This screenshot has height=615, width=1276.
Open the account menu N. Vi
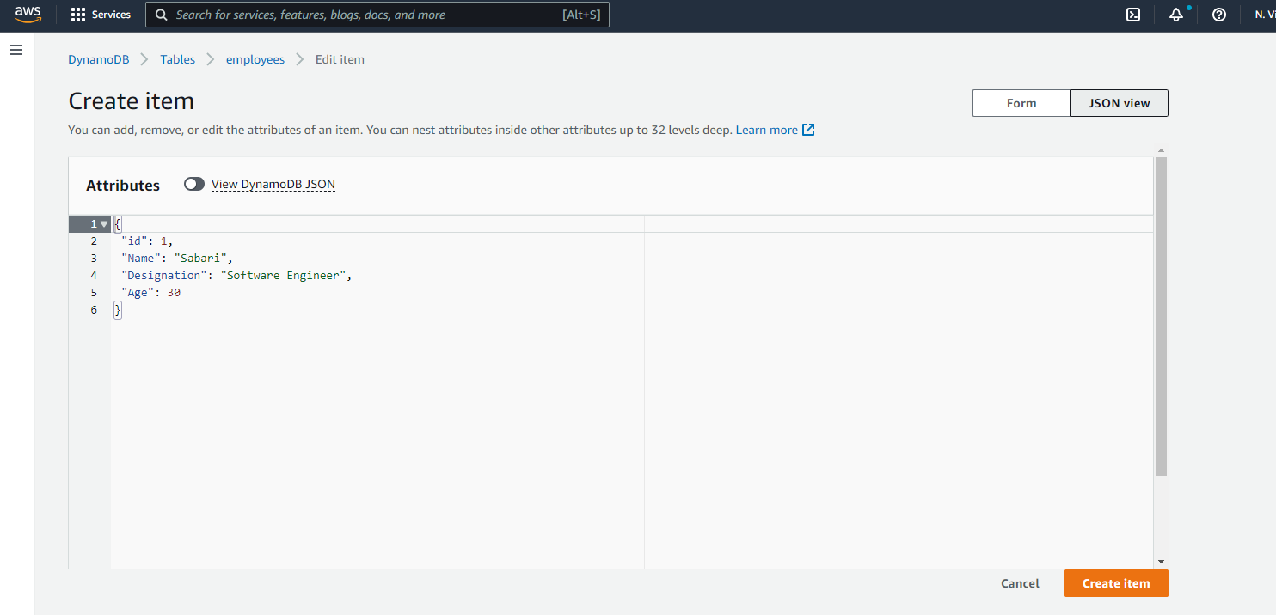1265,15
